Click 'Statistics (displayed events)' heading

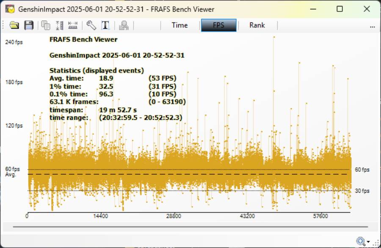pyautogui.click(x=97, y=70)
